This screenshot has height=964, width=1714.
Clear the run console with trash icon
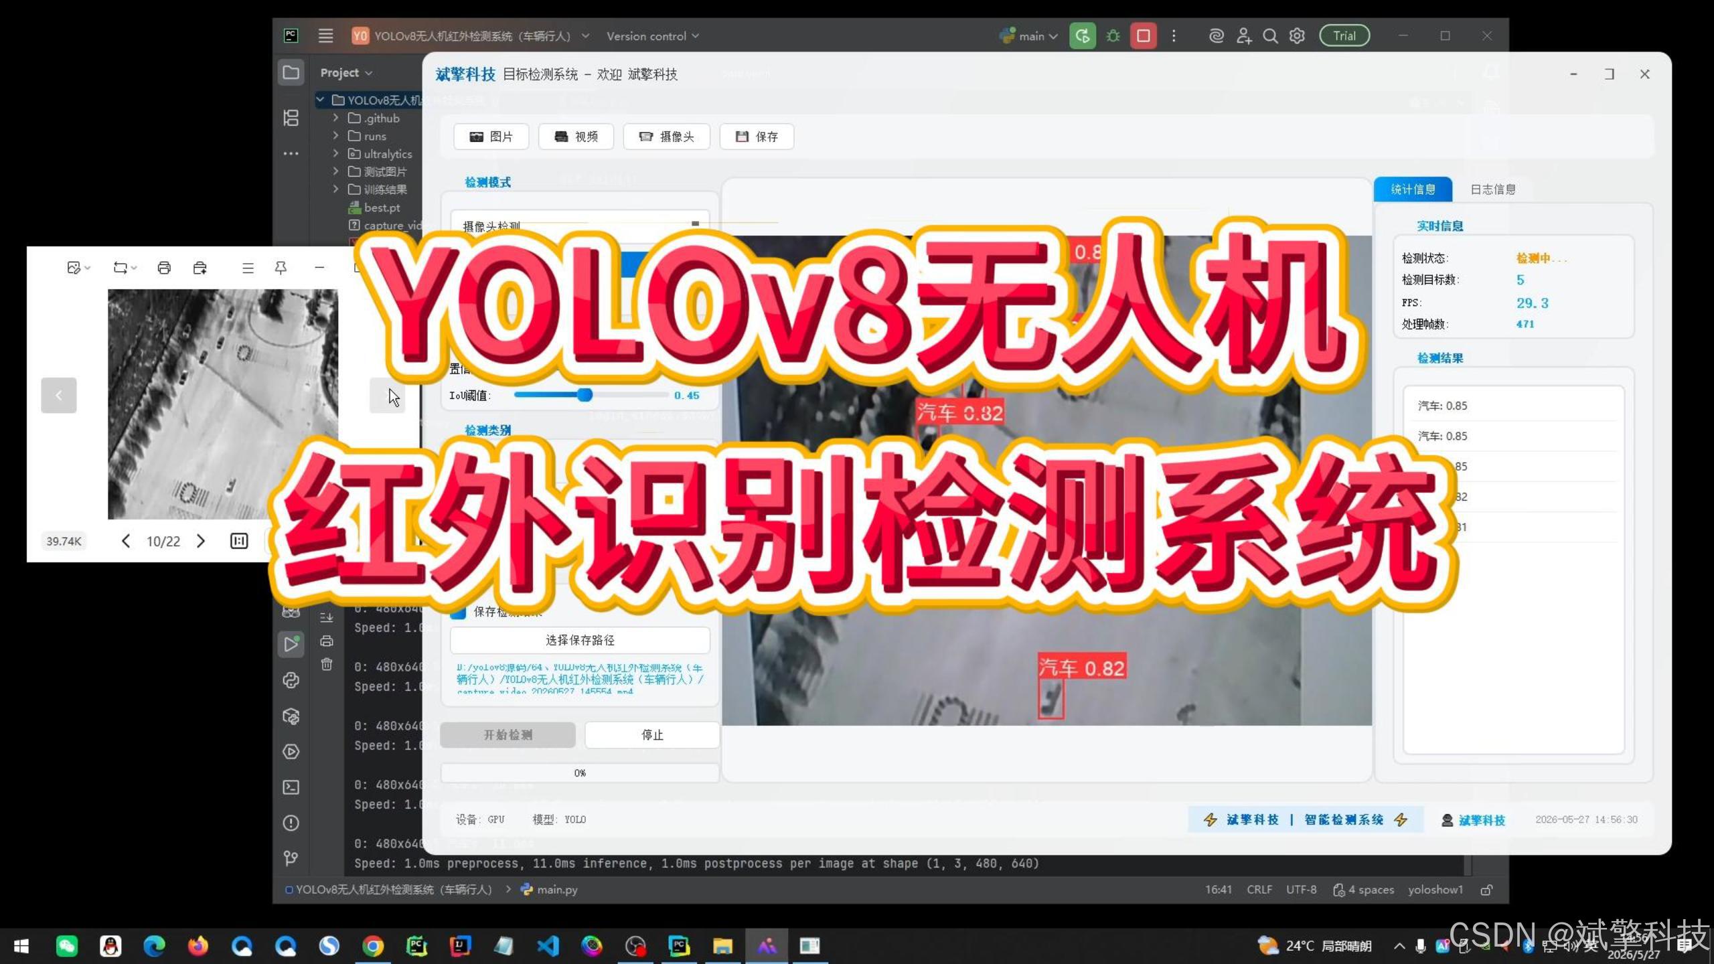[x=327, y=664]
